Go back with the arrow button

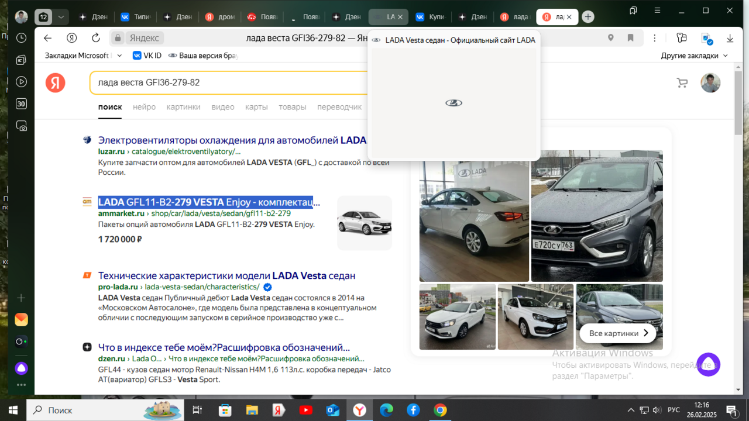point(48,38)
